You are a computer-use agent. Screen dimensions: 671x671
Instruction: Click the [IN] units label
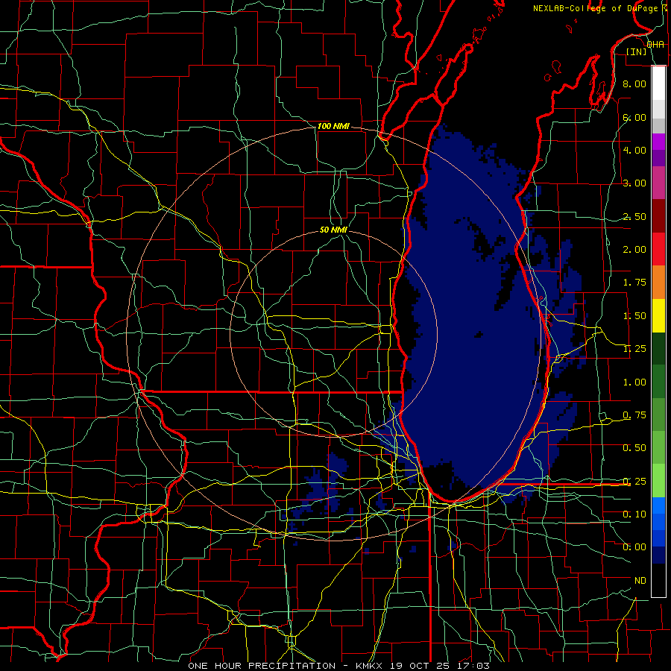(637, 51)
